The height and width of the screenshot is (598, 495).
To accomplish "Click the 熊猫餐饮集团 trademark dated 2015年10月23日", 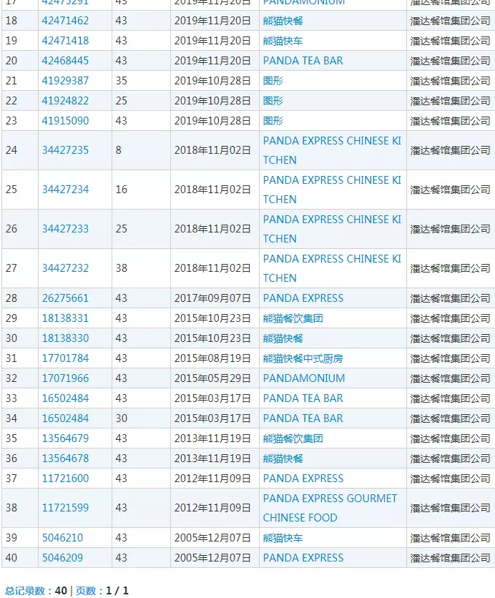I will tap(293, 318).
